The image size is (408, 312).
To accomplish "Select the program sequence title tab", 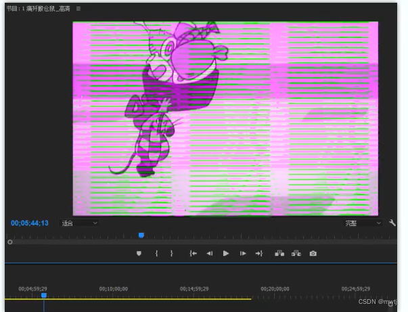I will click(39, 9).
